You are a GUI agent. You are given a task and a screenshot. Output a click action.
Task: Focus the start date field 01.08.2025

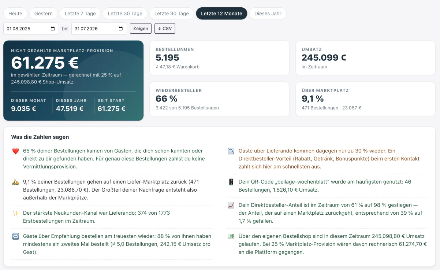(x=31, y=29)
